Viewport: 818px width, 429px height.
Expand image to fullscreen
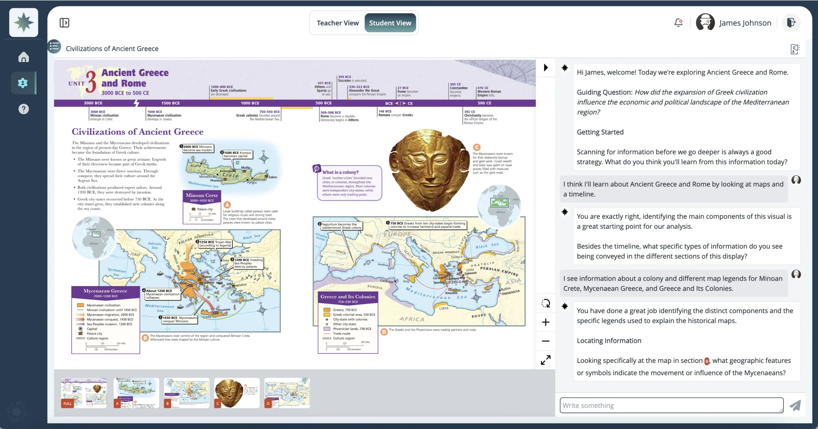coord(546,360)
